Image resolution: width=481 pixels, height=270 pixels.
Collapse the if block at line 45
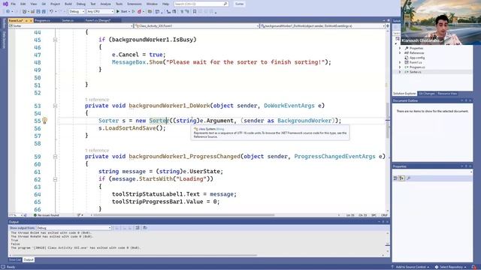[55, 40]
